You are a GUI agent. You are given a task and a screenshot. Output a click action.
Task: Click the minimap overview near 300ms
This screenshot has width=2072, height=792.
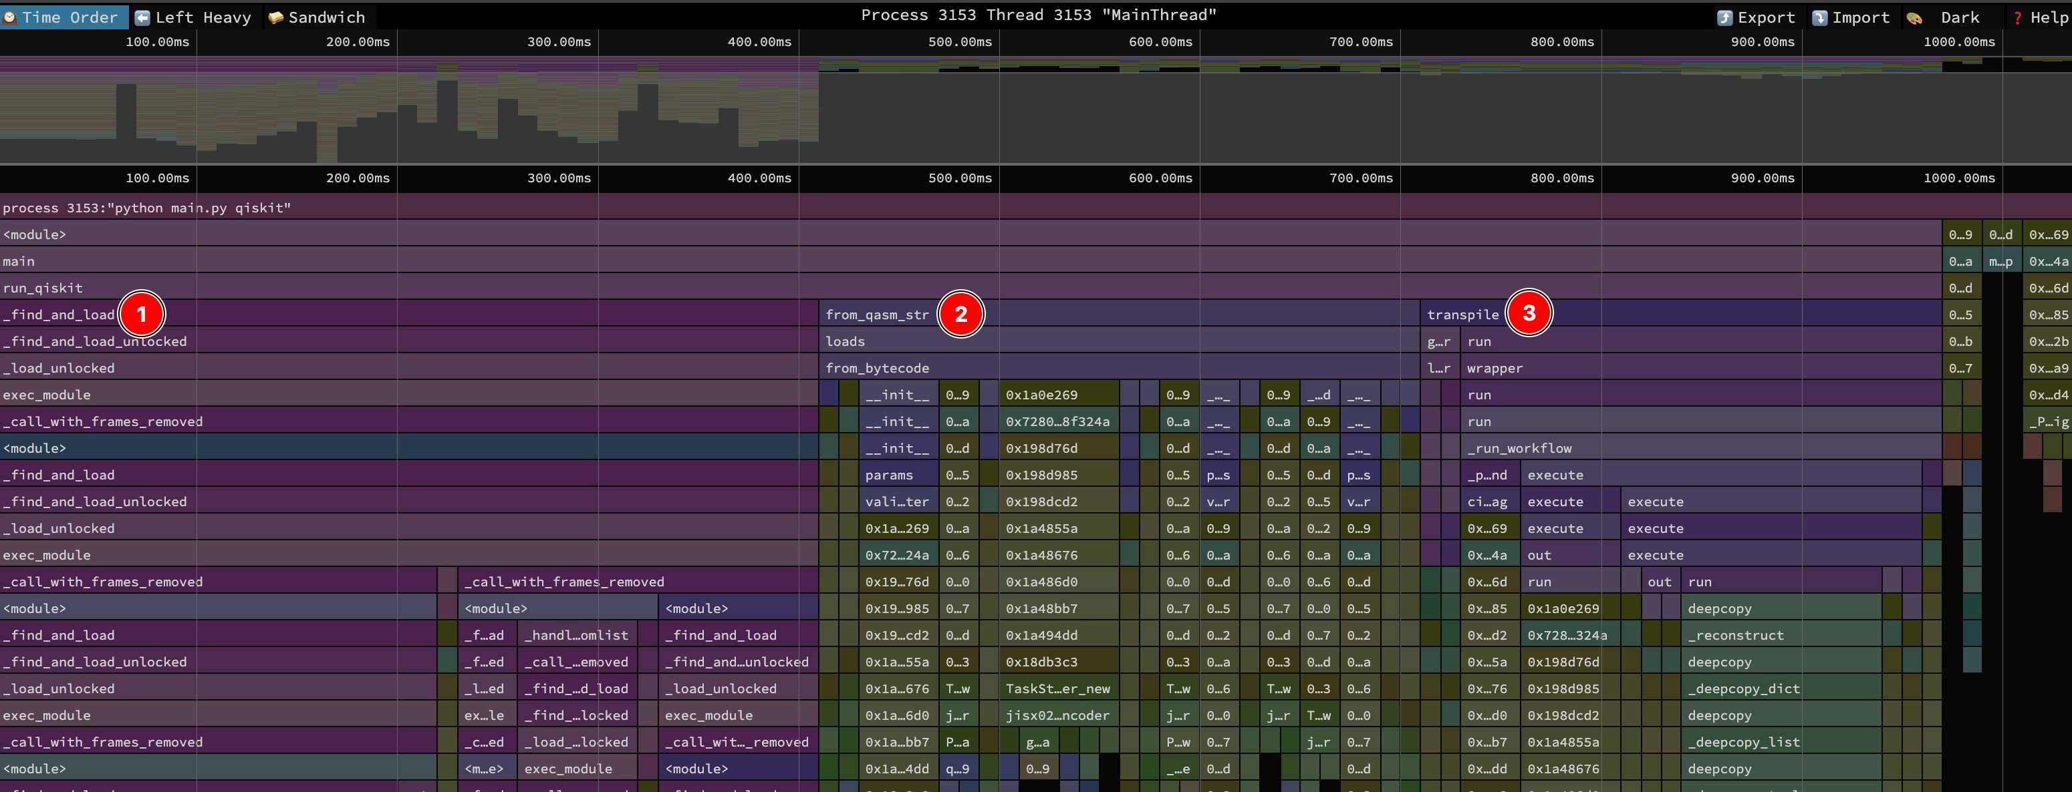pyautogui.click(x=600, y=111)
